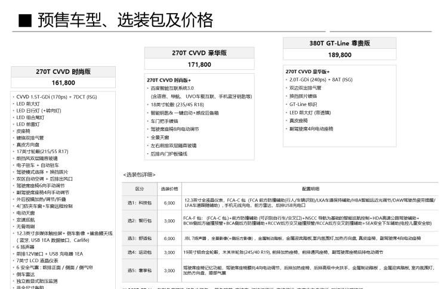Click '18英寸轮毂 (235/45 R18)' item
The height and width of the screenshot is (289, 444).
(x=177, y=105)
